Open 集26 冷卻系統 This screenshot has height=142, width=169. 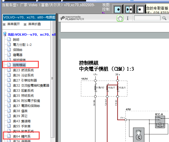click(x=23, y=75)
